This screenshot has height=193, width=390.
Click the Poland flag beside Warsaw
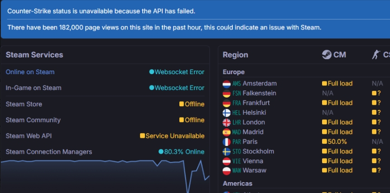tap(227, 171)
